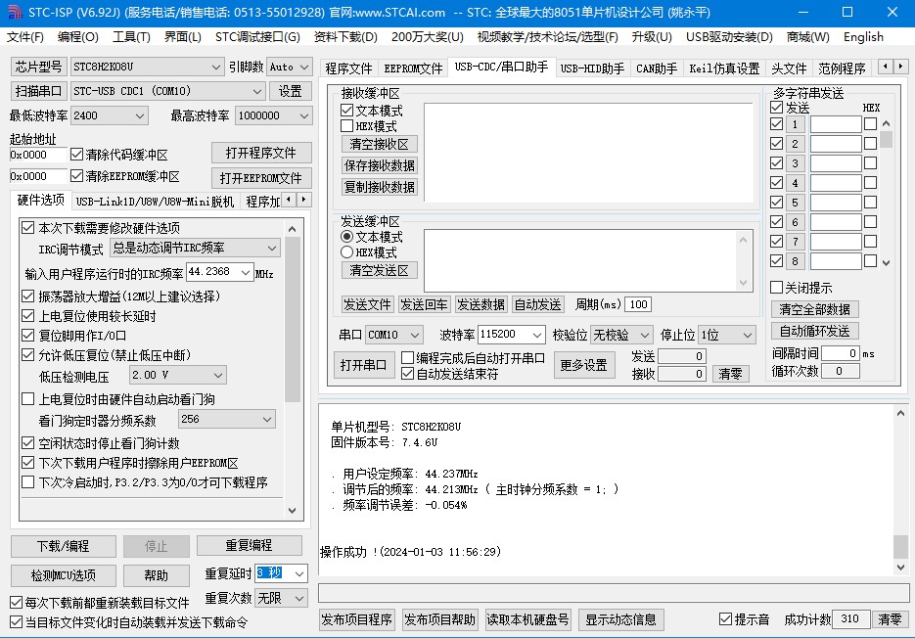Open the IRC频率 44.2368 dropdown

(x=246, y=273)
